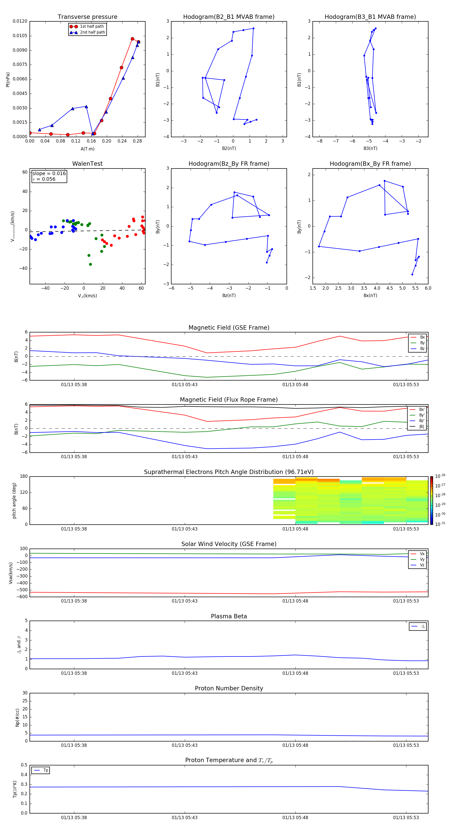Viewport: 458px width, 840px height.
Task: Click 'VA(km/s)' x-axis label in WalenTest
Action: (x=87, y=296)
